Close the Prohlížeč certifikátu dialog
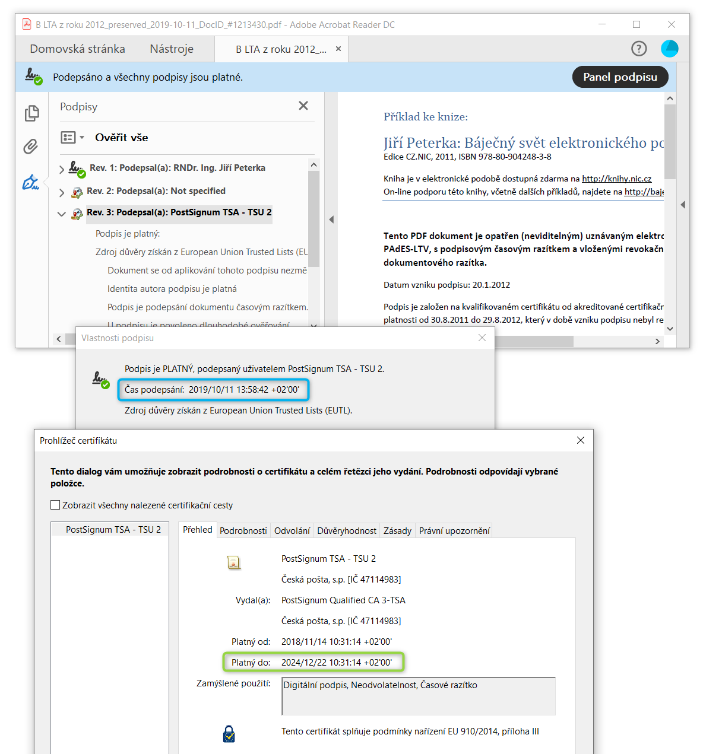 click(x=581, y=440)
